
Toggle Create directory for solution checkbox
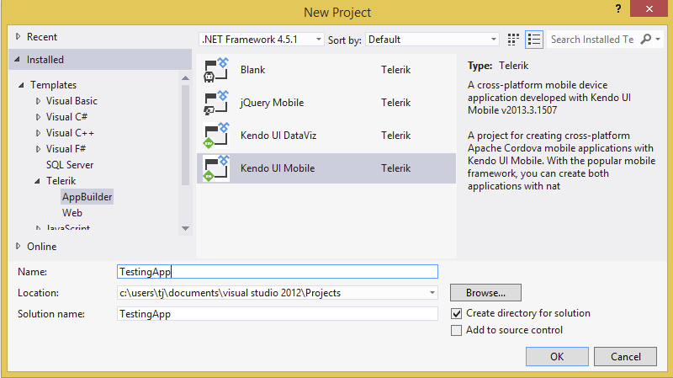point(456,313)
